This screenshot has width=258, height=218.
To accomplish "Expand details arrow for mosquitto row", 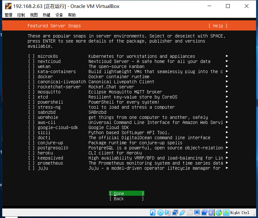I will 227,92.
